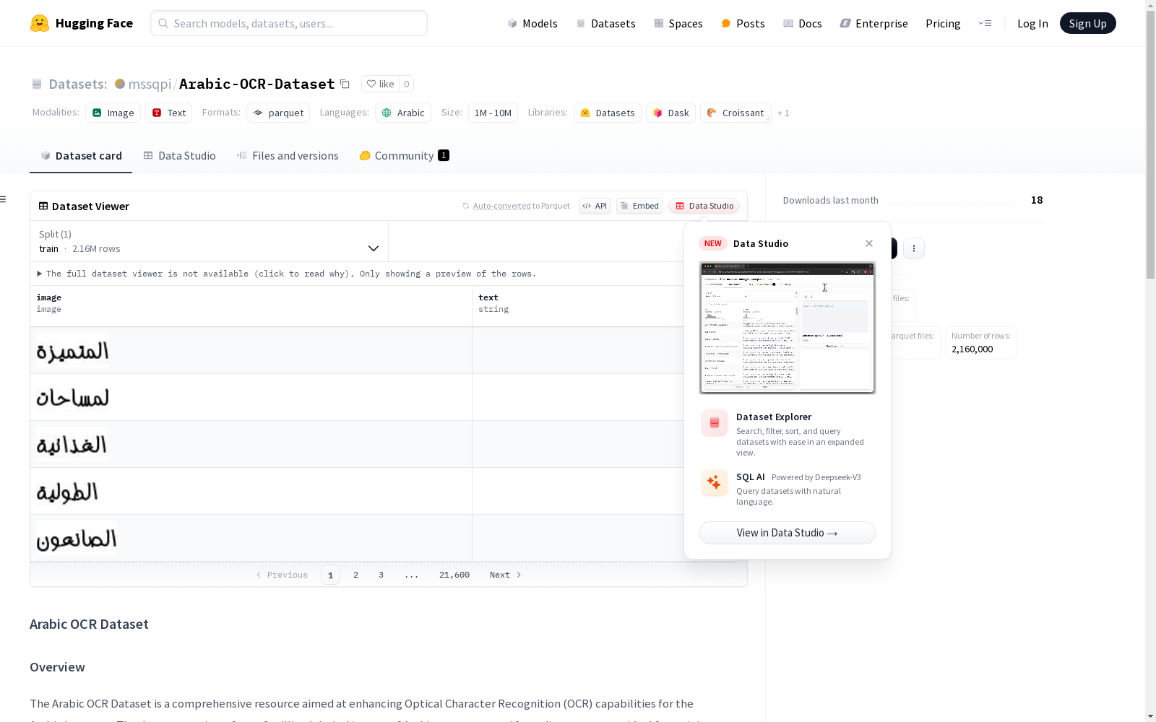Jump to page 21,600
The width and height of the screenshot is (1156, 722).
point(454,575)
